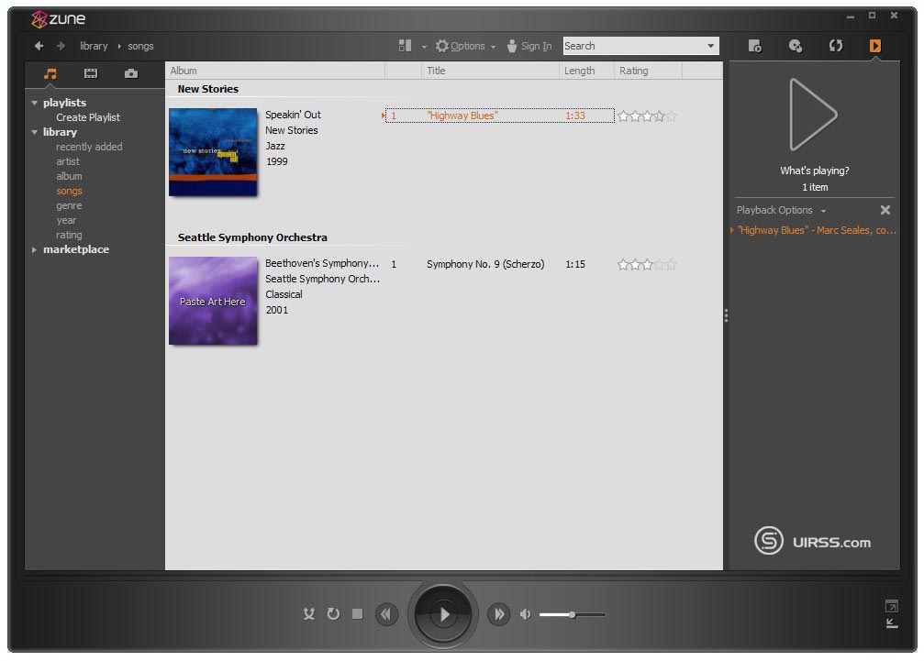Select the Symphony No. 9 (Scherzo) track
The height and width of the screenshot is (661, 924).
pyautogui.click(x=485, y=264)
